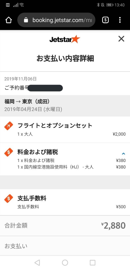Tap the 支払手数料 section heading
Screen dimensions: 130x270
(x=32, y=198)
